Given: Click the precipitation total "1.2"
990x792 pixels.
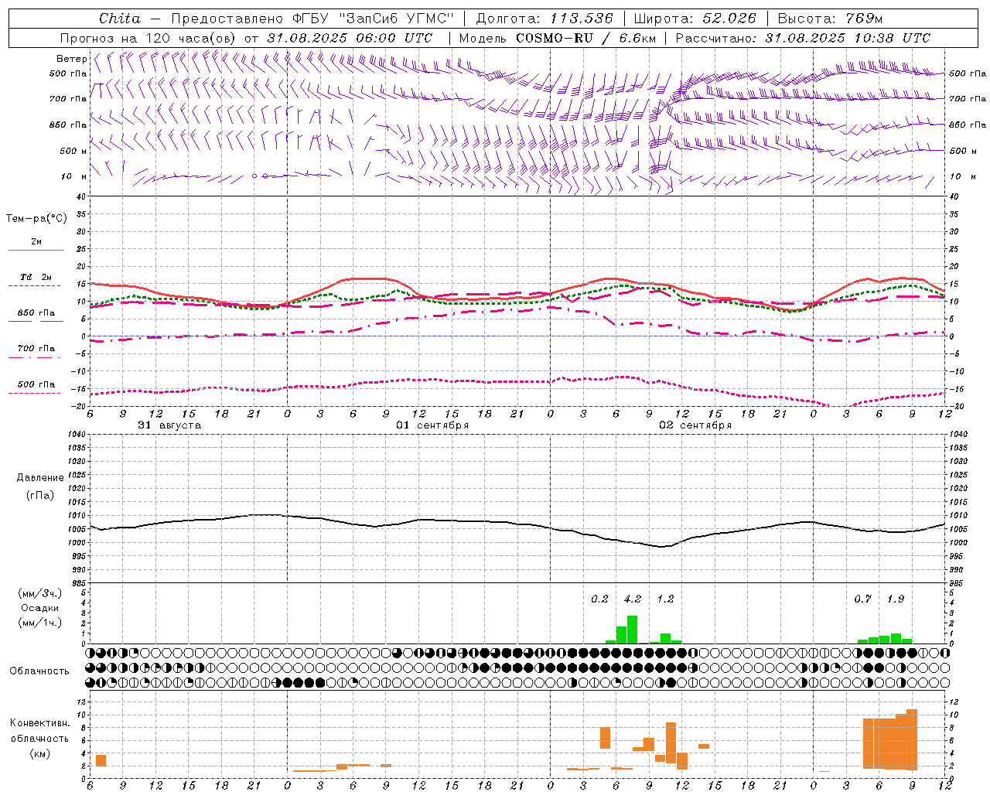Looking at the screenshot, I should [x=665, y=599].
